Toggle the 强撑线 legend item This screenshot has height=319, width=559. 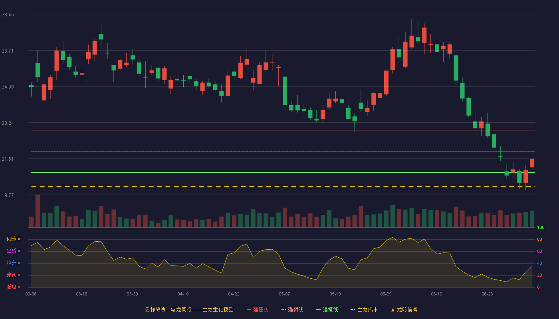coord(327,309)
